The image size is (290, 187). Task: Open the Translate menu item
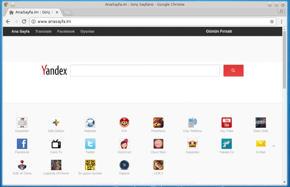pos(43,31)
